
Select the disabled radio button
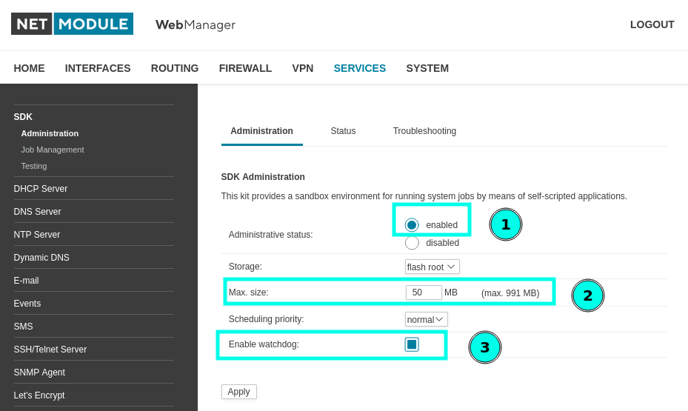[412, 243]
